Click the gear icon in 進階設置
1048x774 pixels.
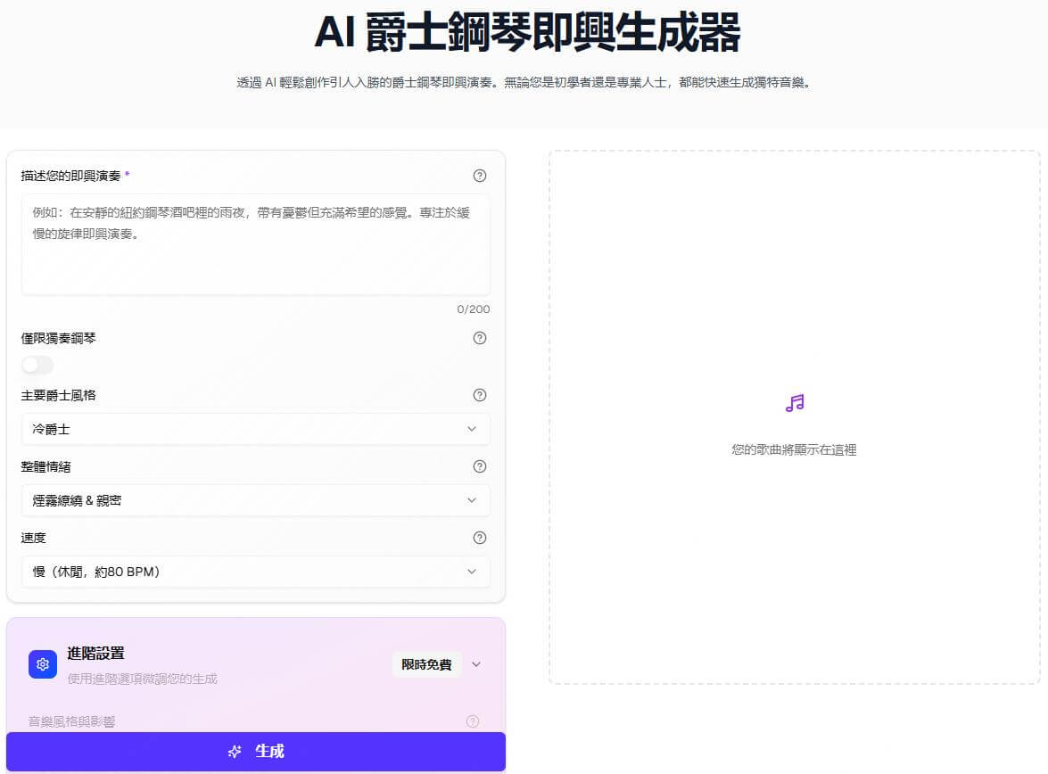(x=43, y=664)
